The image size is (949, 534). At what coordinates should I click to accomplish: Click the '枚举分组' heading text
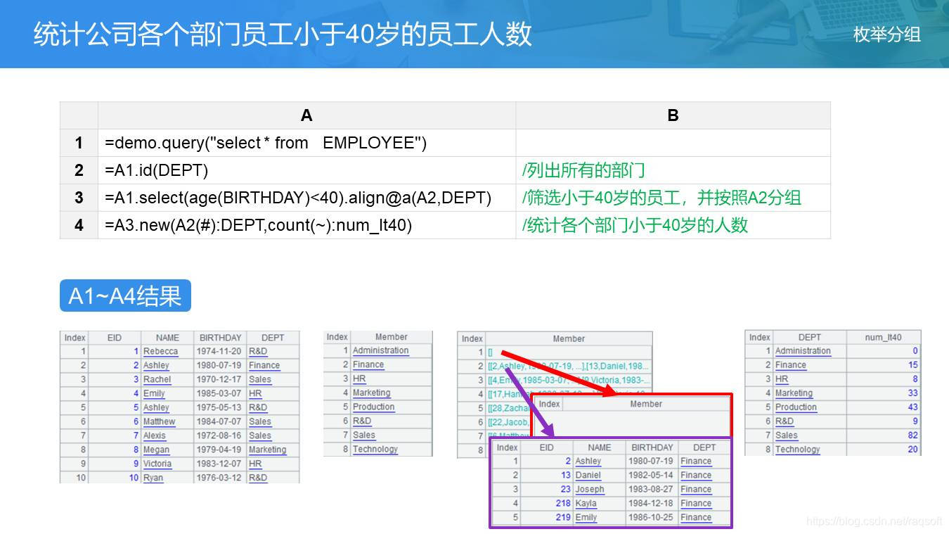[887, 34]
